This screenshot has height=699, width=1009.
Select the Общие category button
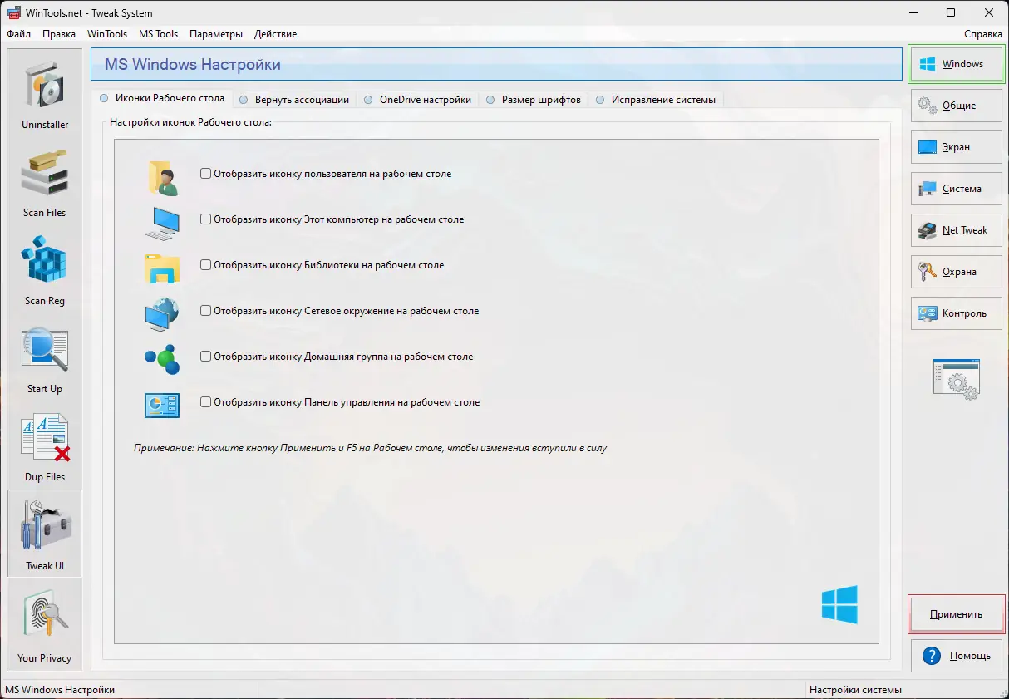coord(956,106)
